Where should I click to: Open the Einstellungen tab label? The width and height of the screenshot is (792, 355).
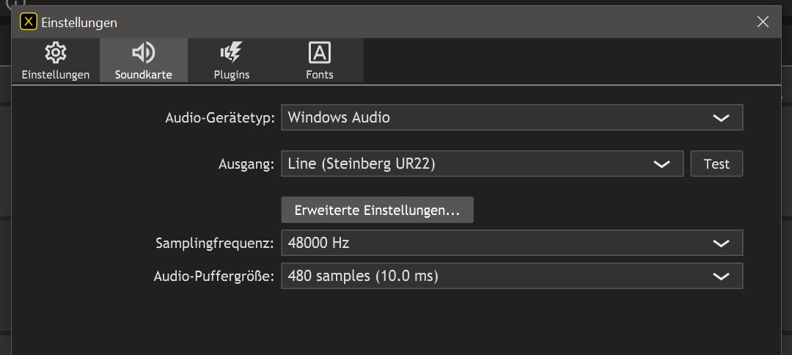click(55, 75)
